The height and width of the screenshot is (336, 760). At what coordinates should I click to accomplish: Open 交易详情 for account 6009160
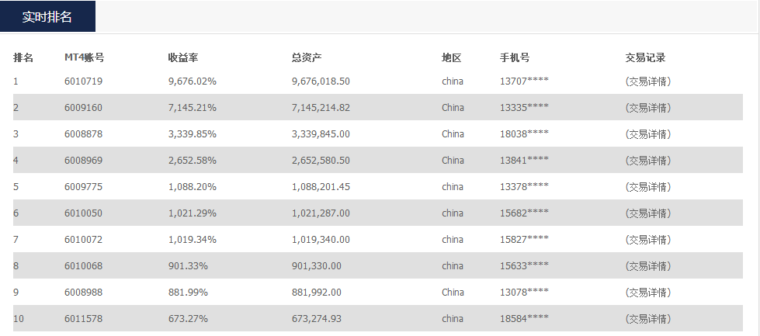[x=647, y=108]
